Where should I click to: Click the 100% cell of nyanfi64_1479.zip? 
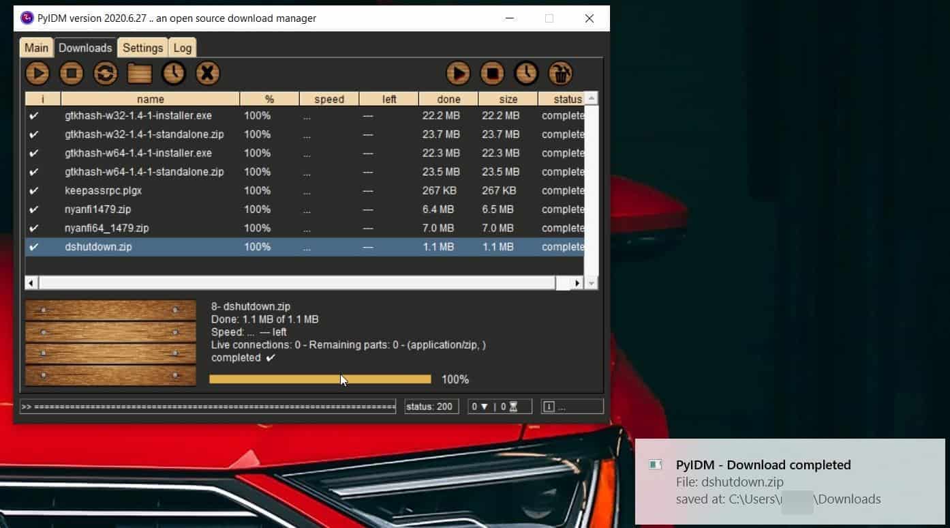pos(258,228)
